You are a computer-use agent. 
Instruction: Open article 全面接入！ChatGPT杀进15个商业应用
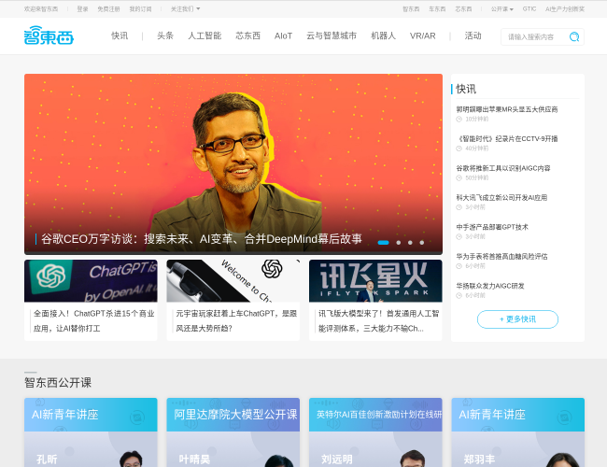coord(94,321)
